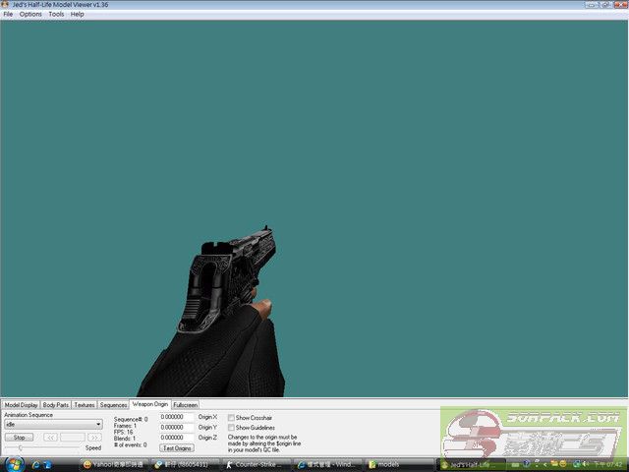The height and width of the screenshot is (472, 629).
Task: Click the Windows Start orb
Action: tap(10, 463)
